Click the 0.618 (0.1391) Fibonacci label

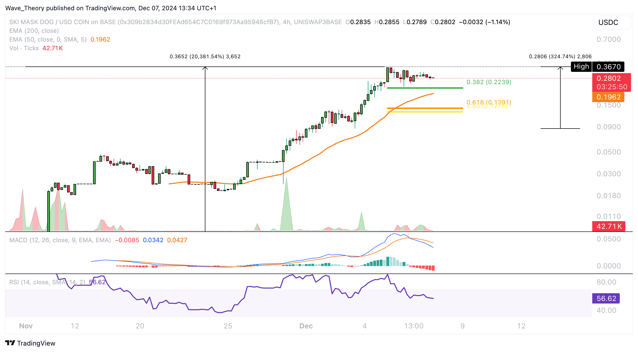point(489,102)
